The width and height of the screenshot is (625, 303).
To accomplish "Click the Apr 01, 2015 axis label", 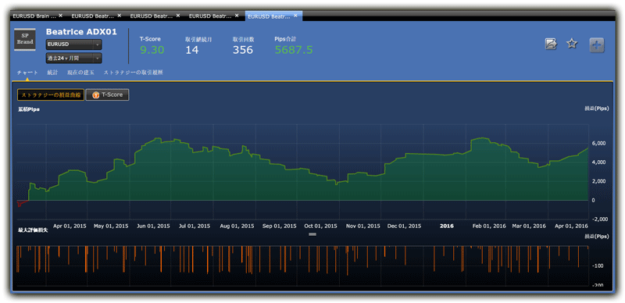I will tap(70, 226).
